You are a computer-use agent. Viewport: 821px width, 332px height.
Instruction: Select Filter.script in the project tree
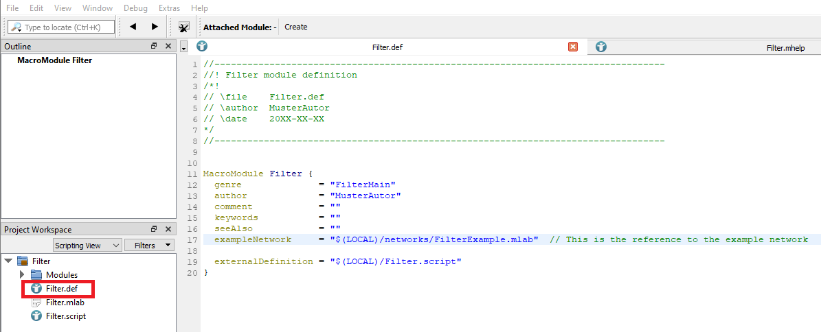tap(65, 316)
